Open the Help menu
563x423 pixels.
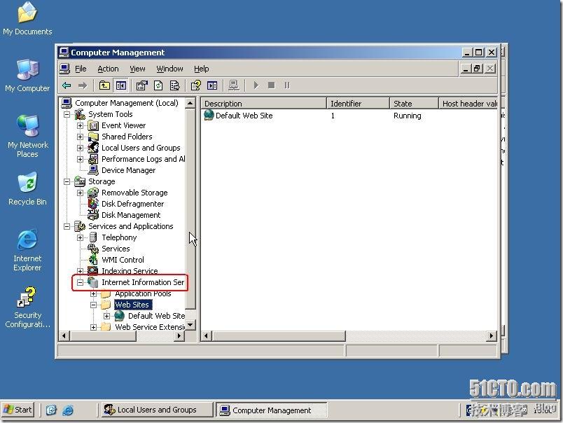[202, 69]
